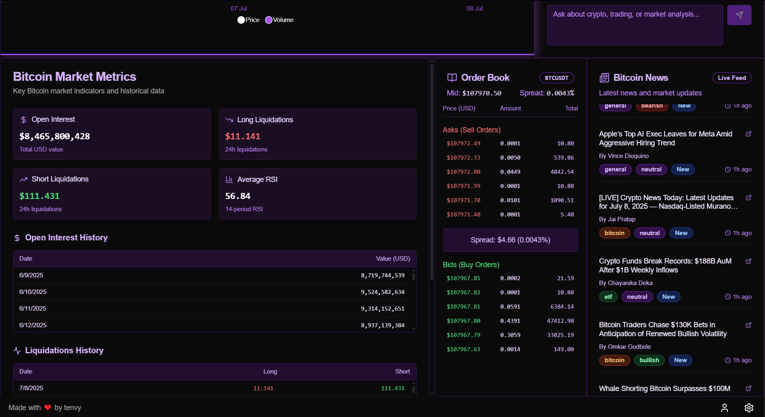Click the bar chart icon on Average RSI card
The width and height of the screenshot is (765, 417).
pos(229,179)
